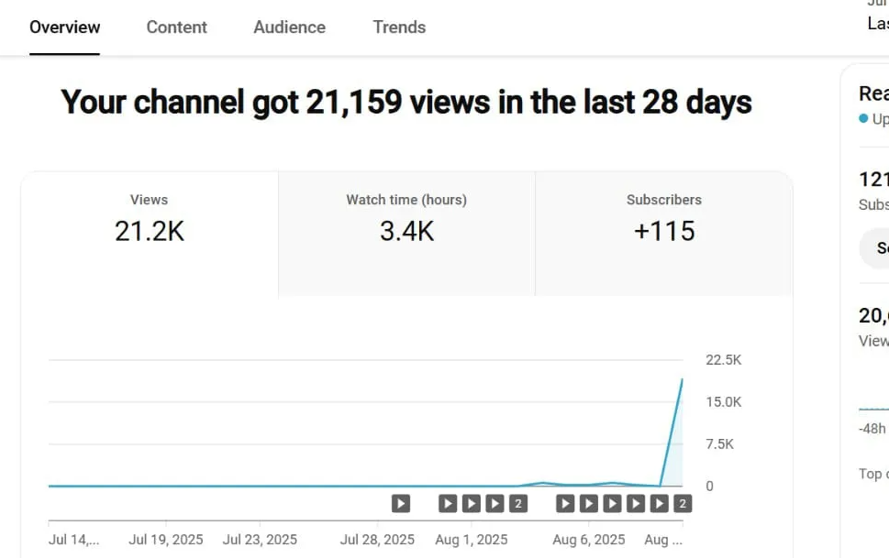Click the video marker directly above Aug 6 label
889x558 pixels.
pos(589,503)
